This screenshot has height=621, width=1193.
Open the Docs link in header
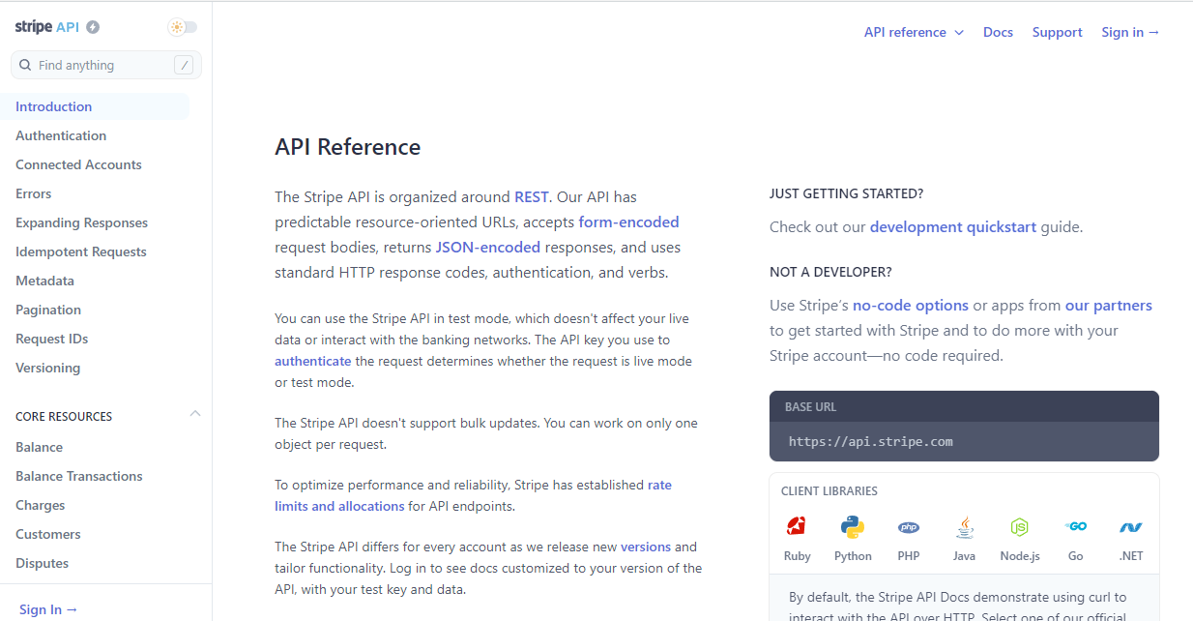point(998,32)
